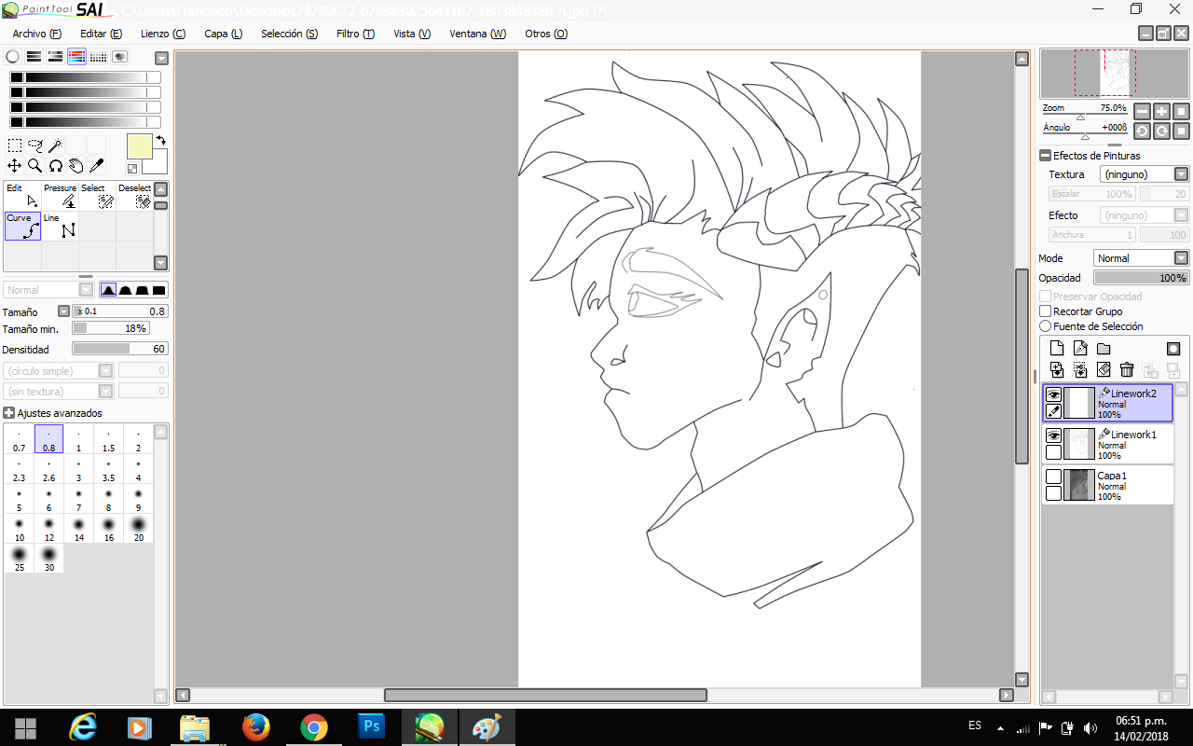
Task: Show the color wheel panel
Action: [12, 57]
